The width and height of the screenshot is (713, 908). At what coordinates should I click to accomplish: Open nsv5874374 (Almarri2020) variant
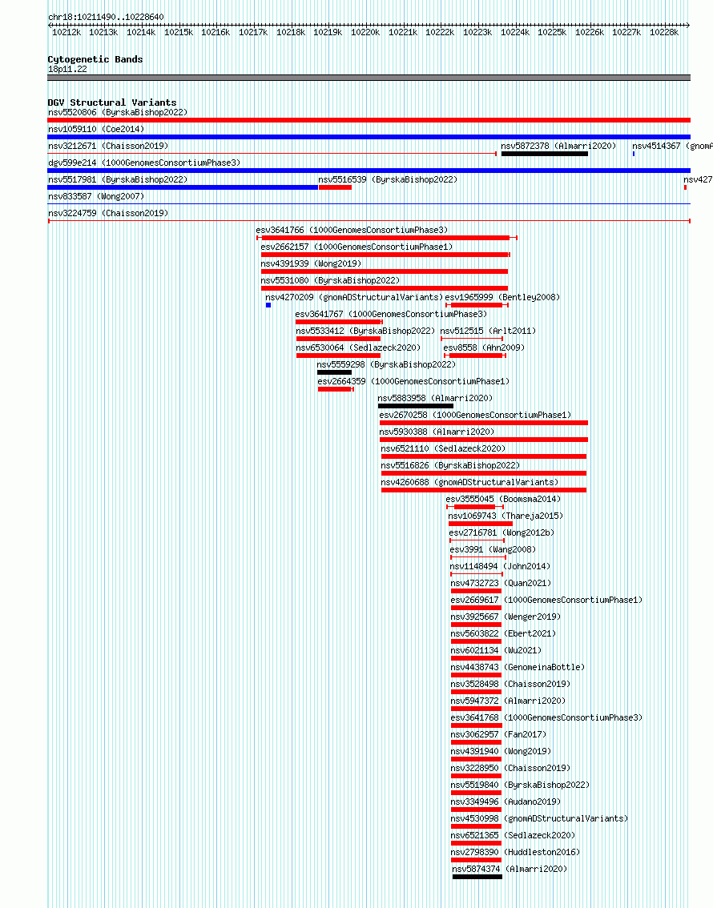click(x=510, y=868)
